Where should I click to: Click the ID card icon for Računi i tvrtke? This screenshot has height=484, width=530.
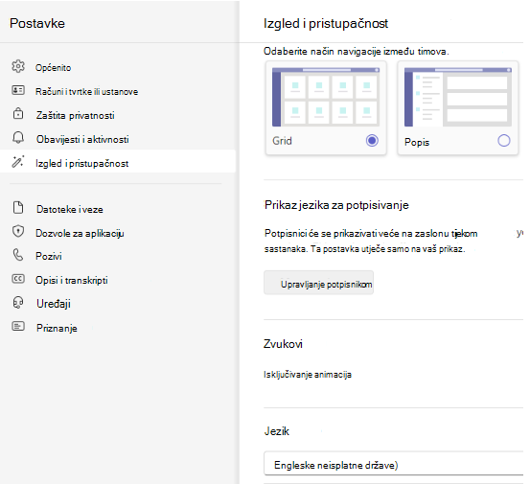coord(18,90)
